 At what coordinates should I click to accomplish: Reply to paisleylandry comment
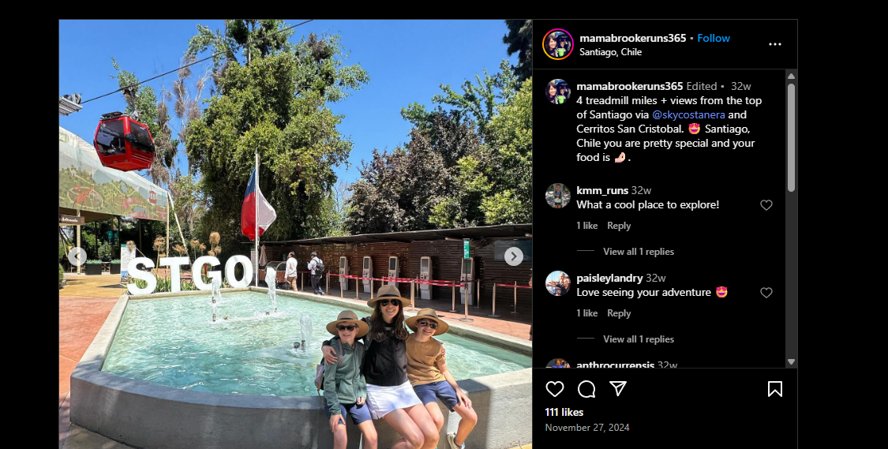tap(618, 313)
